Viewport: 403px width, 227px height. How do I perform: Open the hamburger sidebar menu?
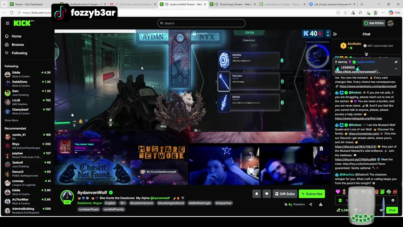(8, 23)
